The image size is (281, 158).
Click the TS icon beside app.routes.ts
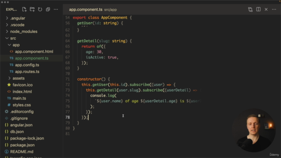coord(11,72)
